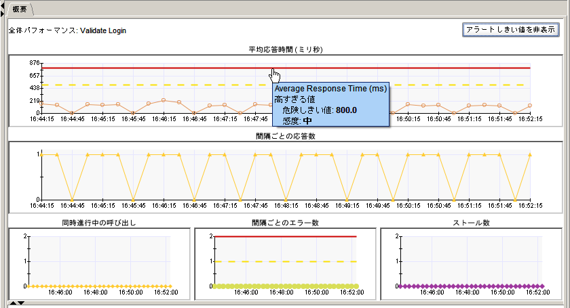The height and width of the screenshot is (308, 570).
Task: Click the 平均応答時間 (ミリ秒) chart title
Action: pos(284,49)
